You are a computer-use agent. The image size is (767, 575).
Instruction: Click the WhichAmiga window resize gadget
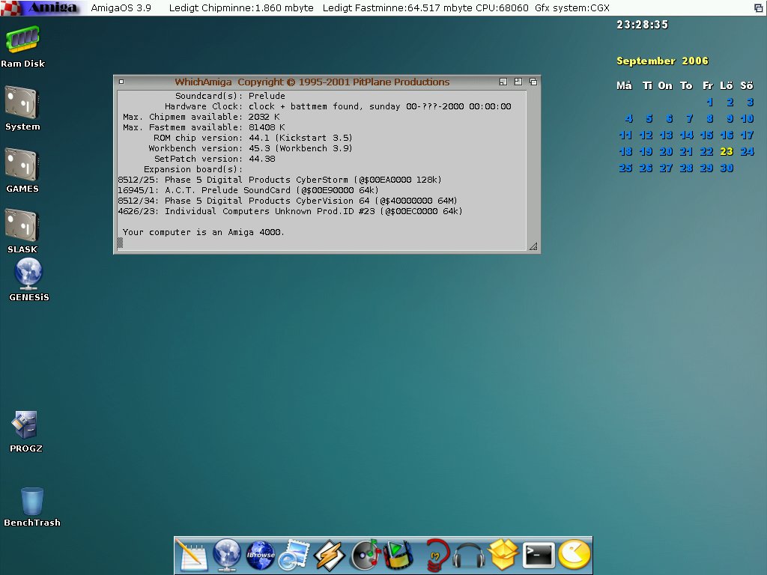533,246
